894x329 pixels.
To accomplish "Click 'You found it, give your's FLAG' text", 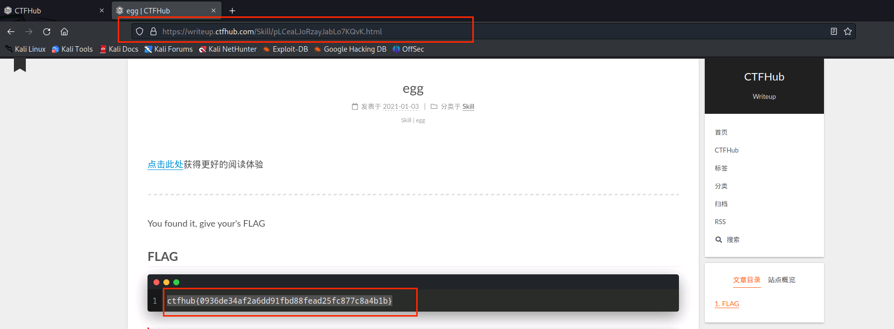I will 206,224.
